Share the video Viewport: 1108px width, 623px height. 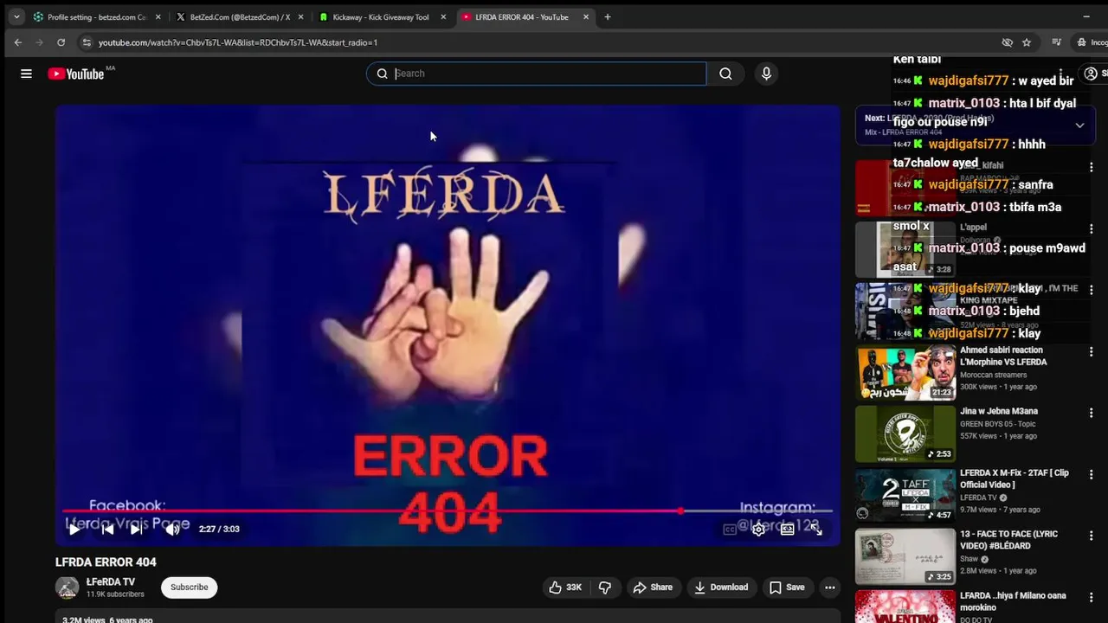pos(653,588)
